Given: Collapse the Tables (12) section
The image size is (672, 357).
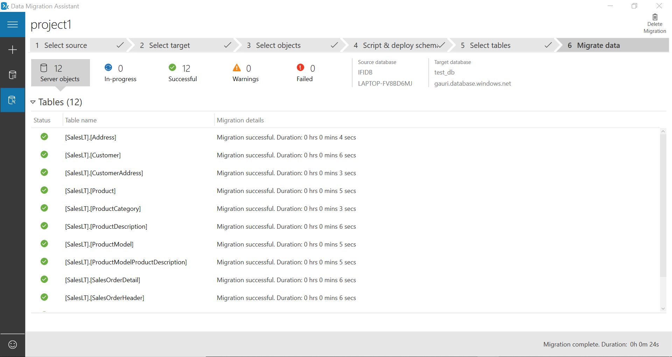Looking at the screenshot, I should pos(33,102).
